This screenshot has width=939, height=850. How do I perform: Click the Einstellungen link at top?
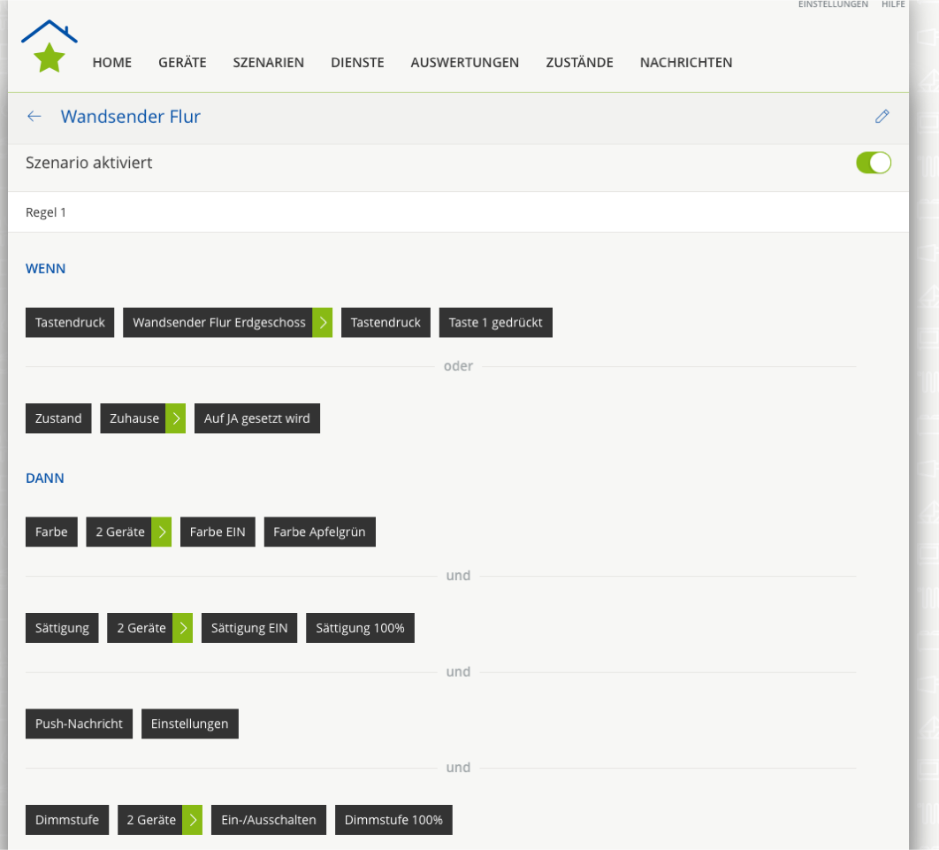[833, 4]
